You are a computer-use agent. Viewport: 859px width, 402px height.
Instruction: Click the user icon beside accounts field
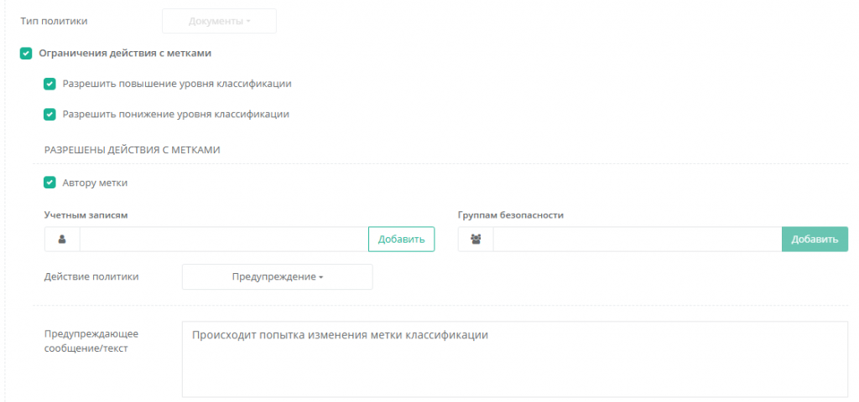pos(62,240)
